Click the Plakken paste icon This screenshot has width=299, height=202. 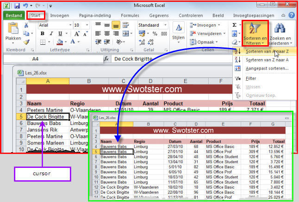click(13, 29)
